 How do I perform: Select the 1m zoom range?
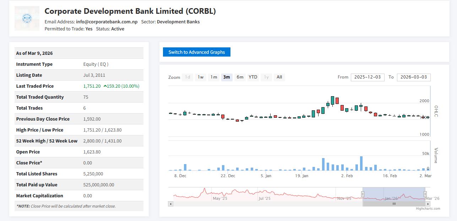pyautogui.click(x=214, y=77)
